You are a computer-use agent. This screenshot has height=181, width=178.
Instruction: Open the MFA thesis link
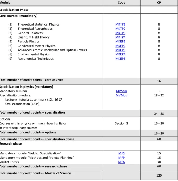(122, 162)
